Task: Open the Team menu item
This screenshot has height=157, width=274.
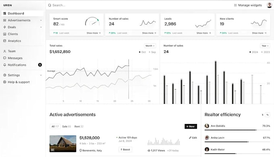Action: [x=23, y=51]
